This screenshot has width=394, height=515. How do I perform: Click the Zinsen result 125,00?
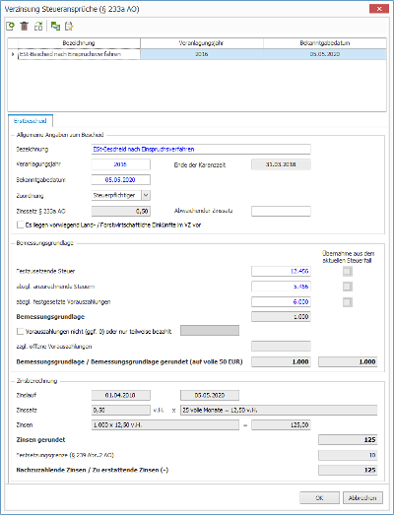[x=281, y=425]
